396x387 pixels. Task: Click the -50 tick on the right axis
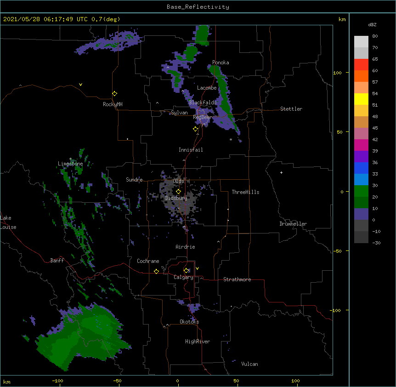click(337, 251)
